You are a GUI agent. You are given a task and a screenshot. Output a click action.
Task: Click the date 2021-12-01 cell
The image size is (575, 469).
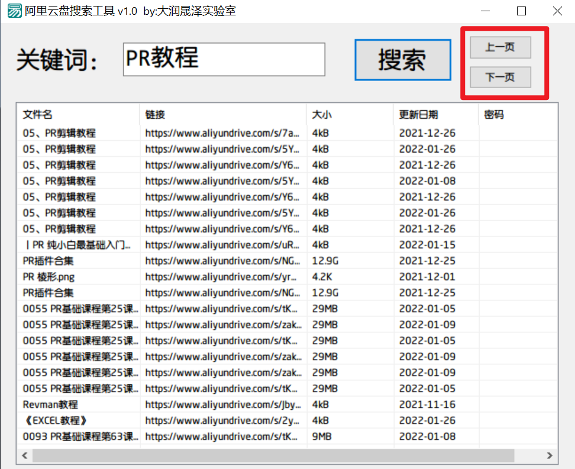point(427,277)
